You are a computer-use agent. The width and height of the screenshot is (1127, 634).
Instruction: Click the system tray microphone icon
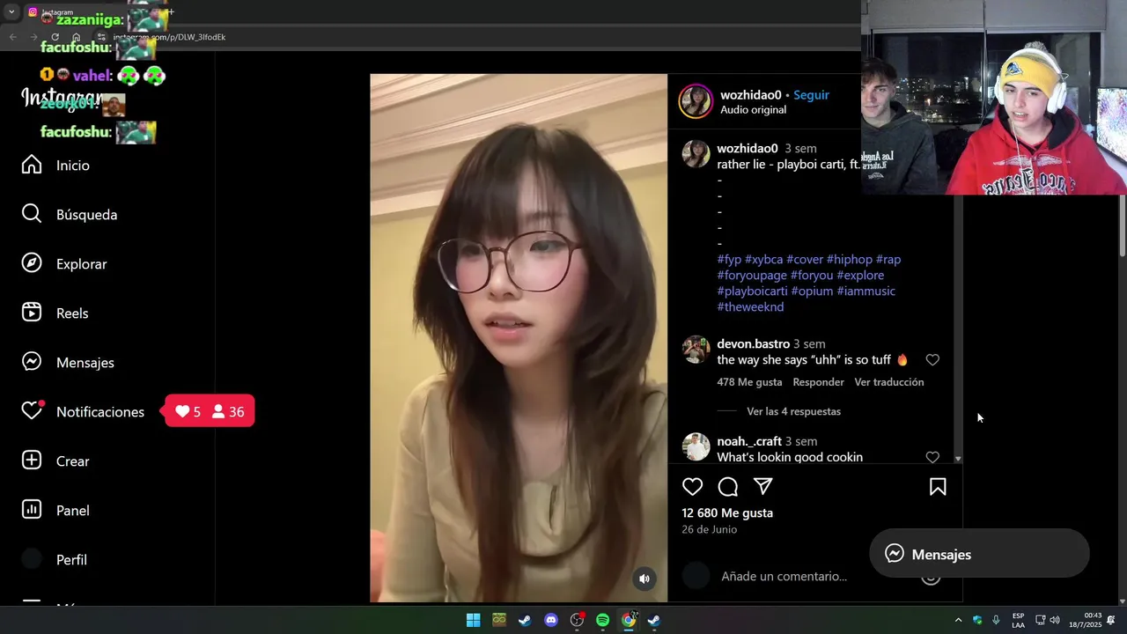tap(996, 620)
